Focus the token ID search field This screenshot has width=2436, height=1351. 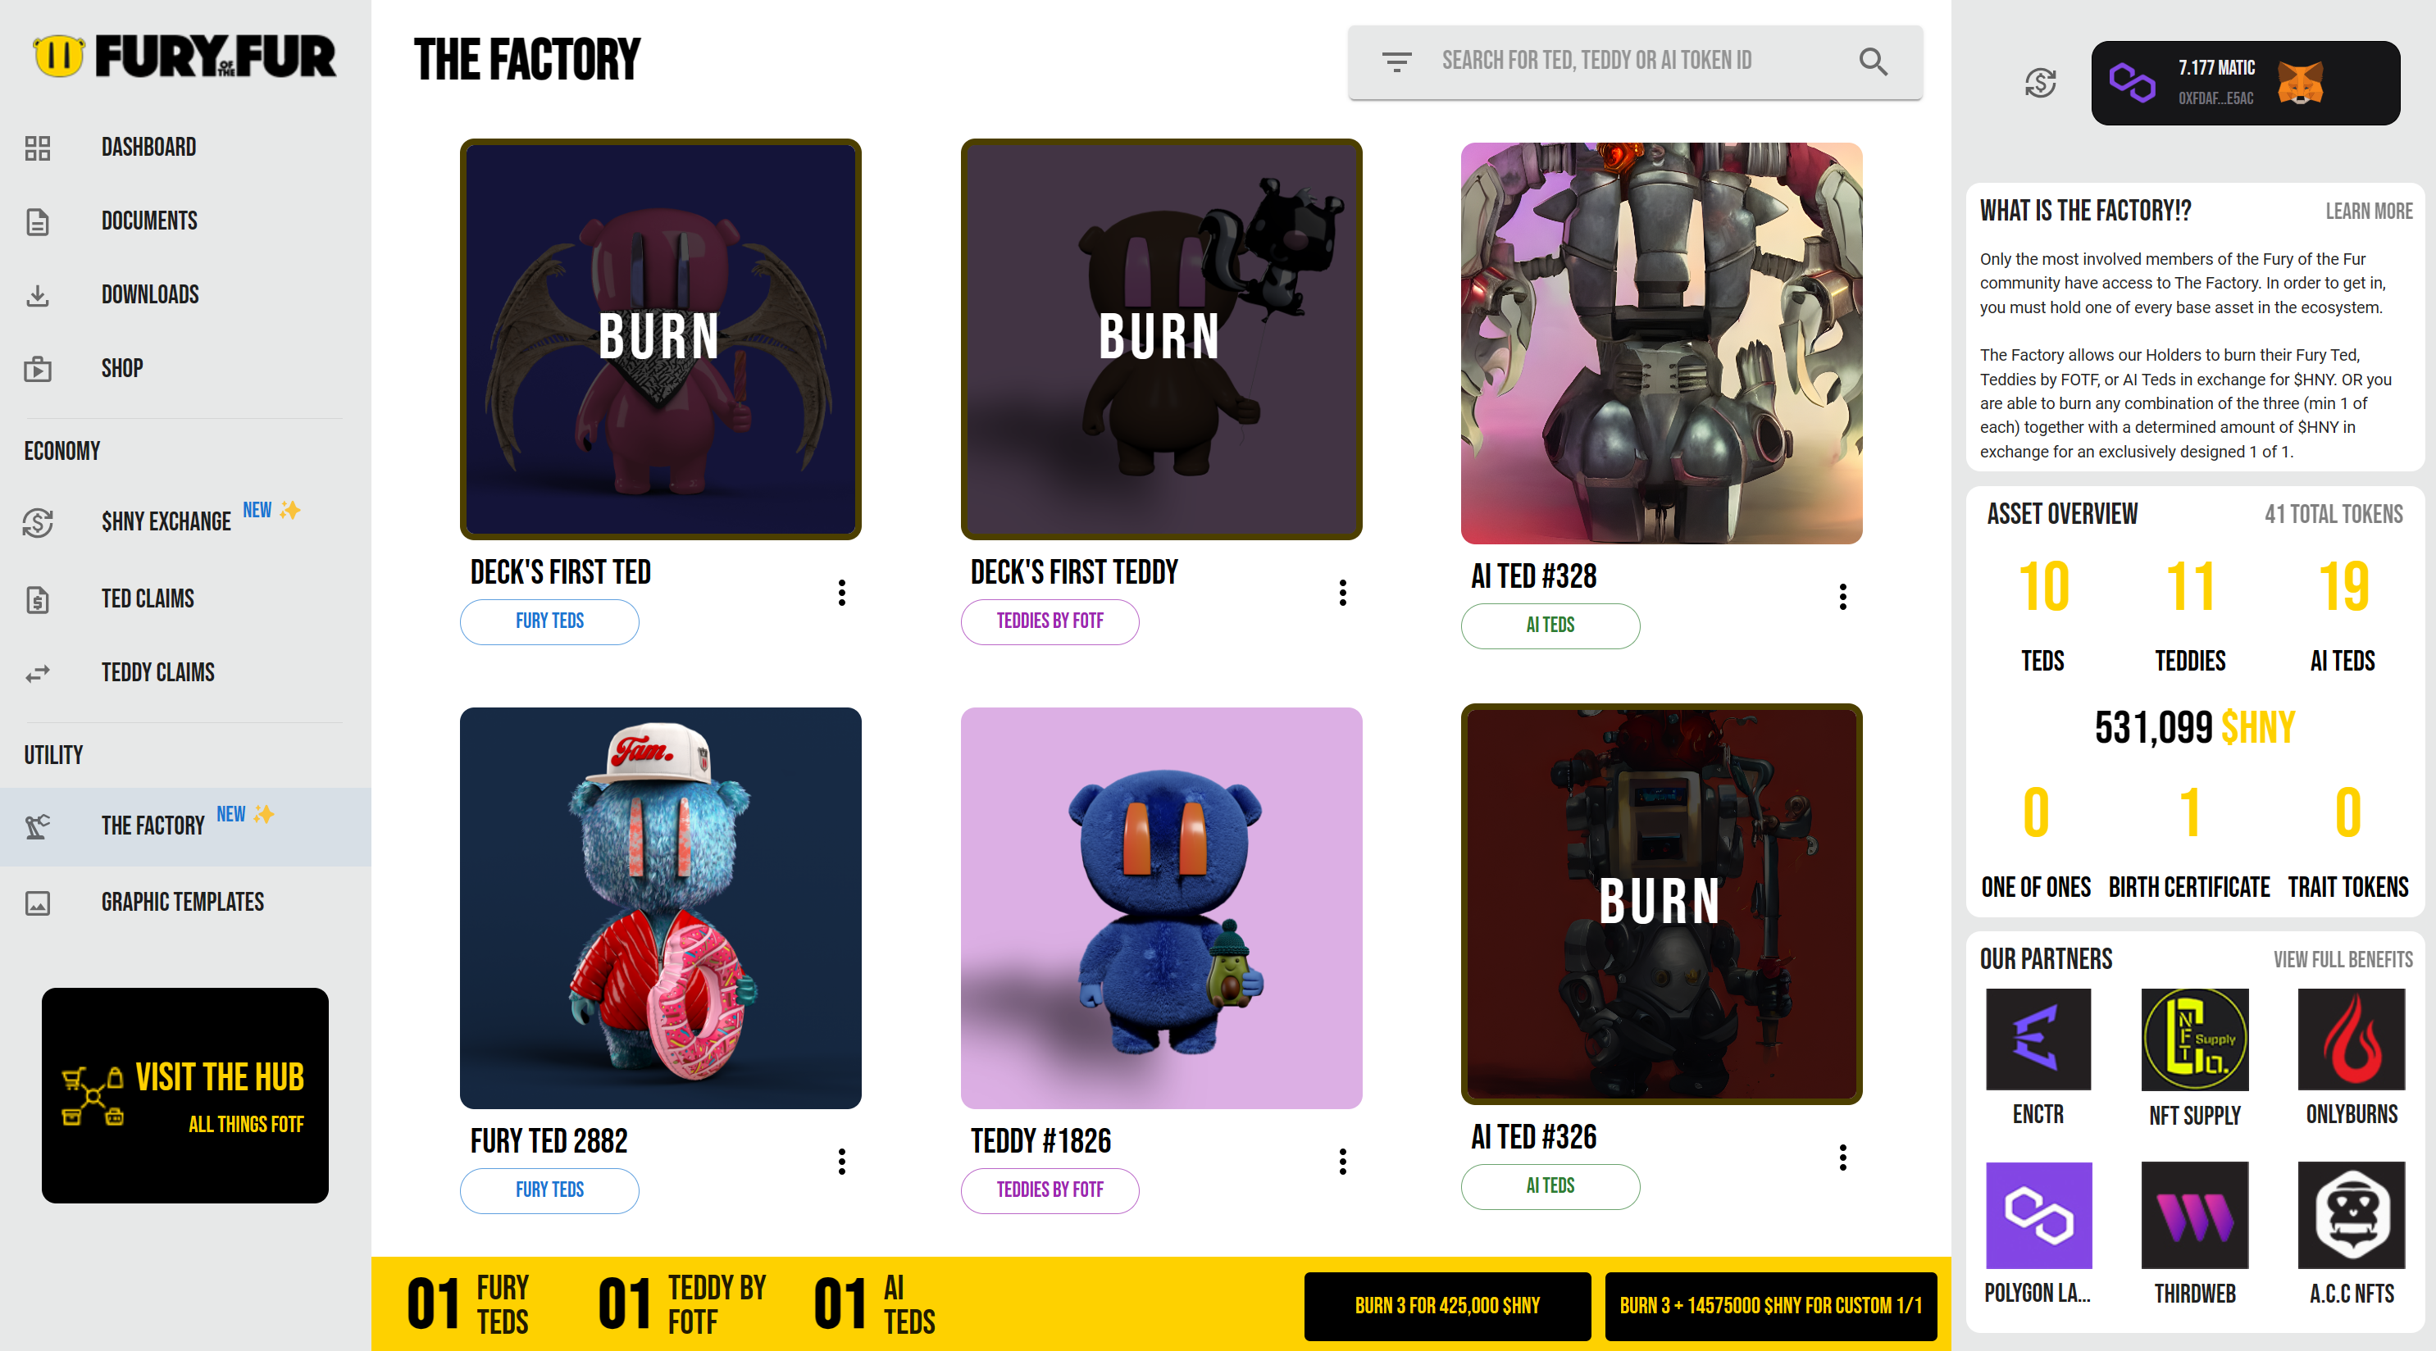point(1633,61)
